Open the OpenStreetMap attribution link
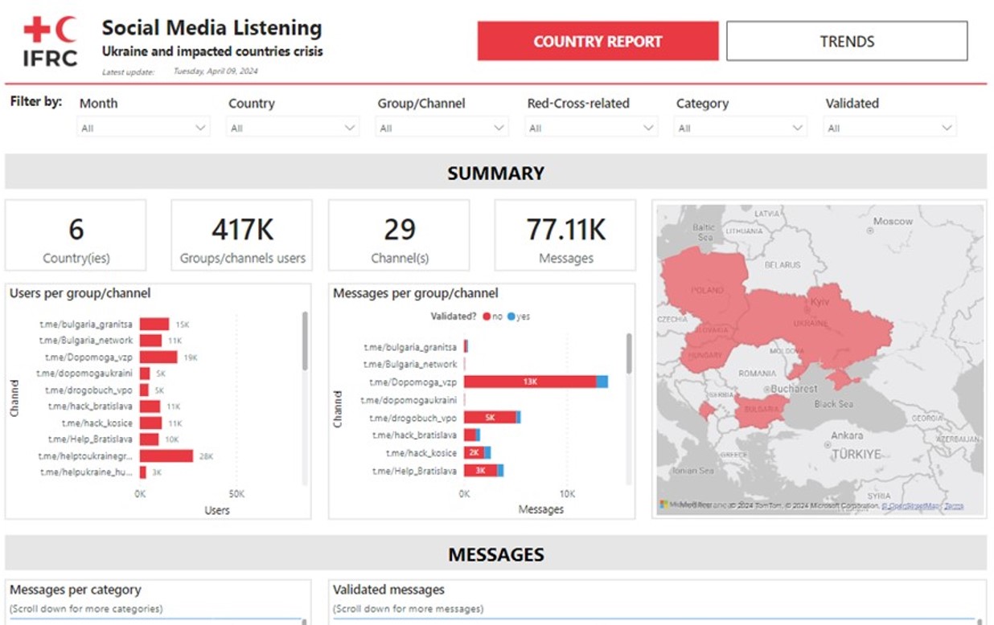Image resolution: width=994 pixels, height=625 pixels. [910, 506]
